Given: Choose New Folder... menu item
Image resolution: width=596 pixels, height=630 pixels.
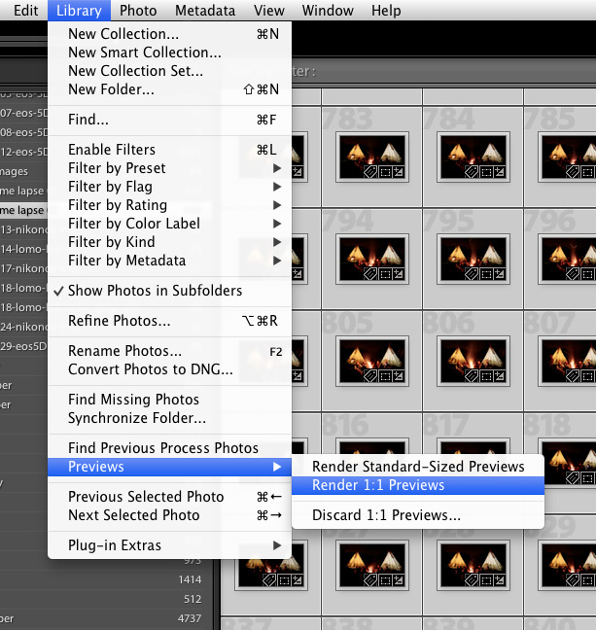Looking at the screenshot, I should 169,89.
